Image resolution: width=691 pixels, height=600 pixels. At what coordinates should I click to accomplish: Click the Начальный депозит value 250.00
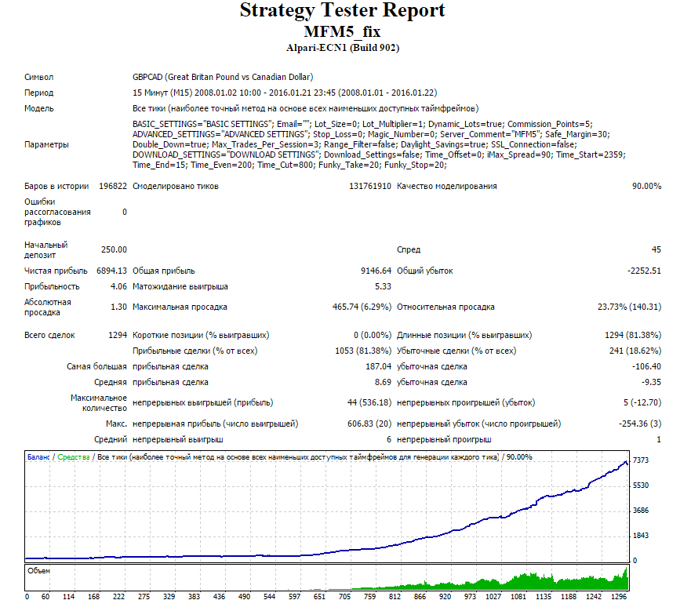coord(114,249)
